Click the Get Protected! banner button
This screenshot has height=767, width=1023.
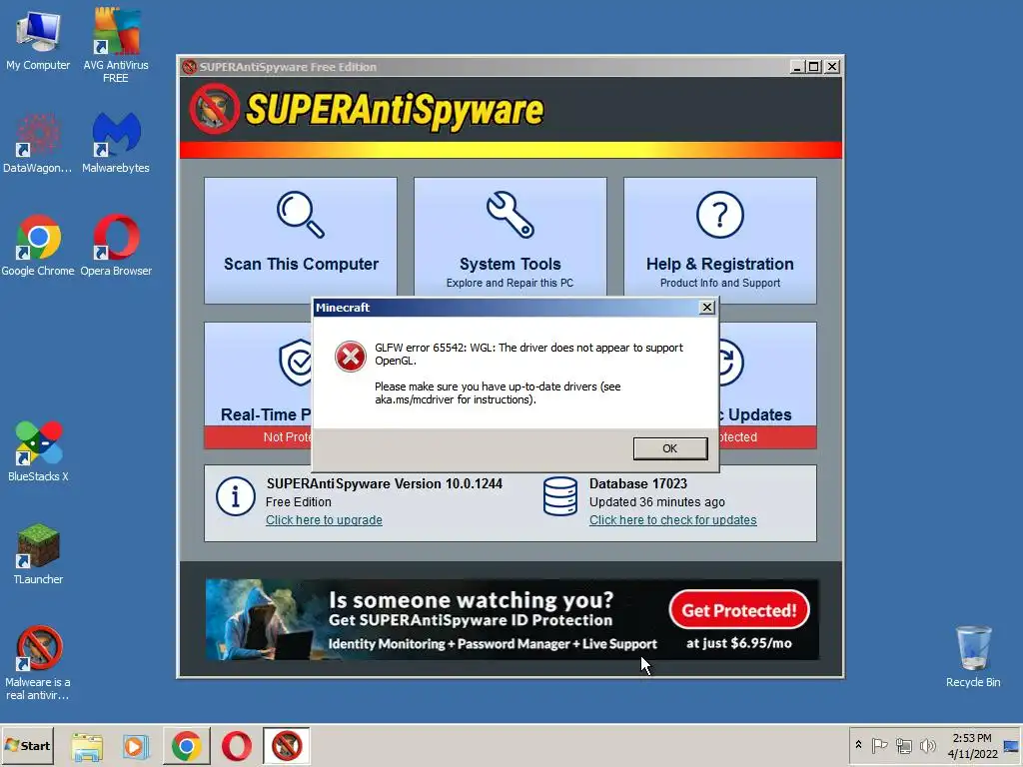pyautogui.click(x=739, y=610)
